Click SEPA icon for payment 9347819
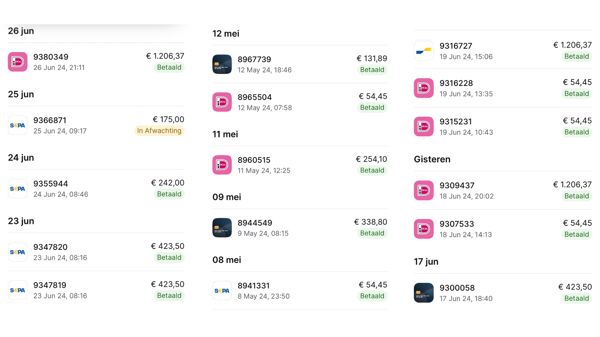 [17, 290]
